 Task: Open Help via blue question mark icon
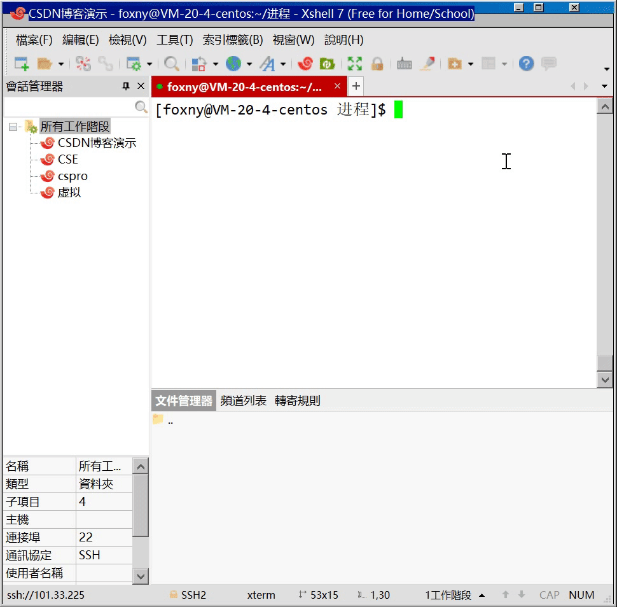(x=526, y=64)
